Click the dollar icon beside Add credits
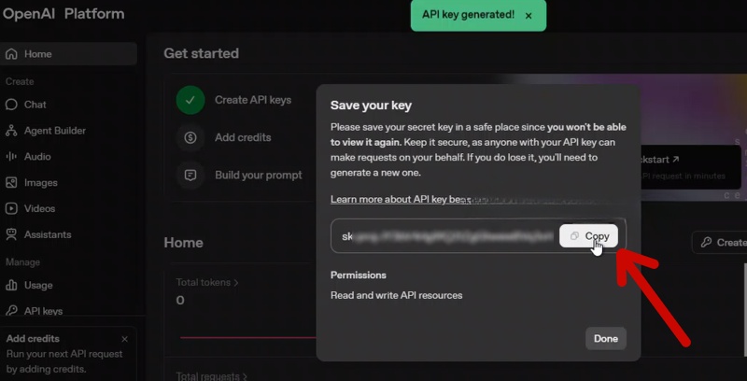The height and width of the screenshot is (381, 747). pyautogui.click(x=190, y=137)
